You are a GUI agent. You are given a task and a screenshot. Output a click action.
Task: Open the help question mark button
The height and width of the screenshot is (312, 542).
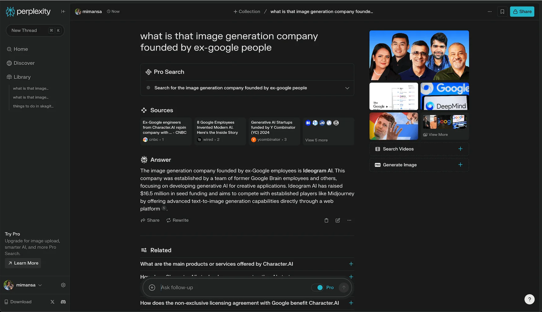529,299
